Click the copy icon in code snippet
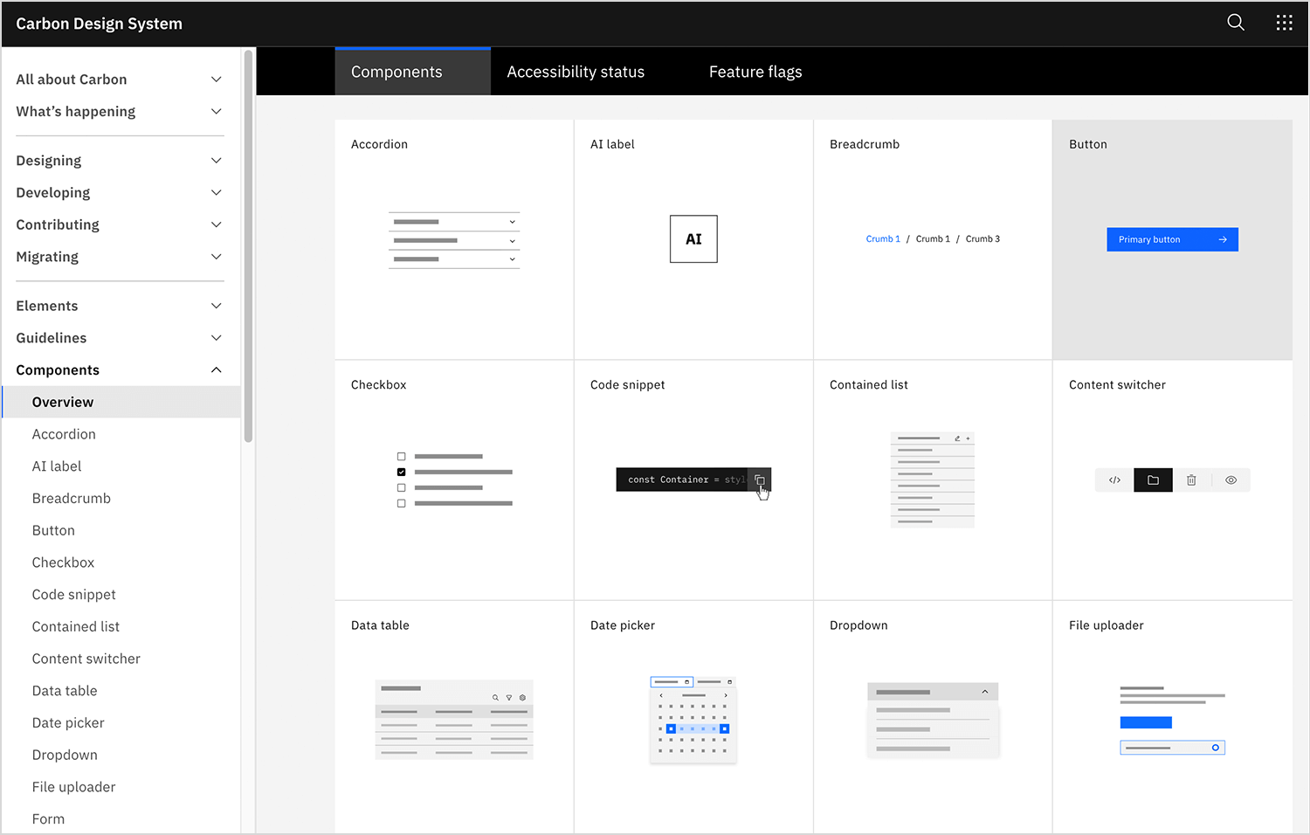The width and height of the screenshot is (1310, 835). pyautogui.click(x=759, y=480)
